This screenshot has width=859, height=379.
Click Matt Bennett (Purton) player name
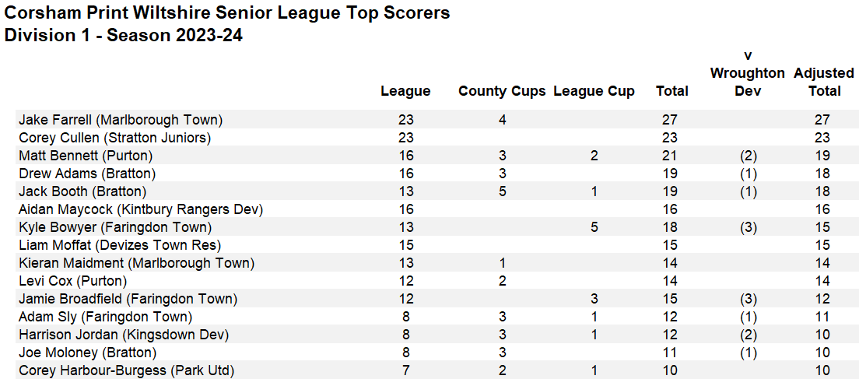click(86, 156)
